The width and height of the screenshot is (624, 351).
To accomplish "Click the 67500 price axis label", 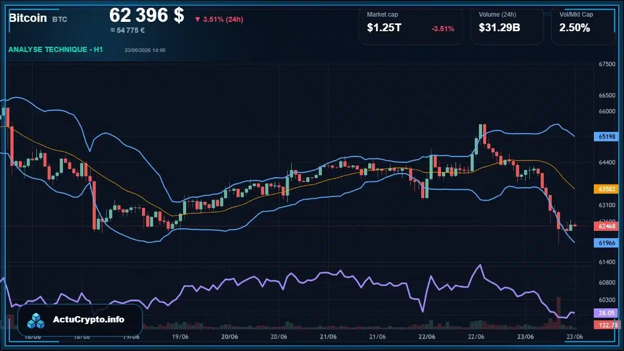I will [607, 64].
